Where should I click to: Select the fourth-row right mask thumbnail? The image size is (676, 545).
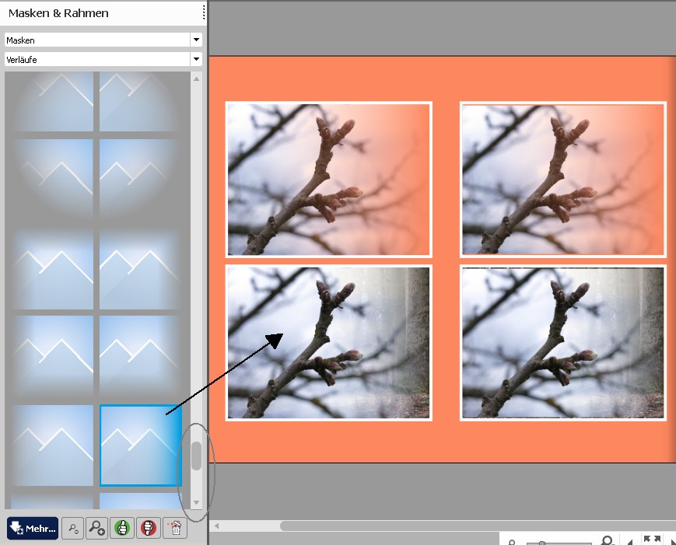141,357
